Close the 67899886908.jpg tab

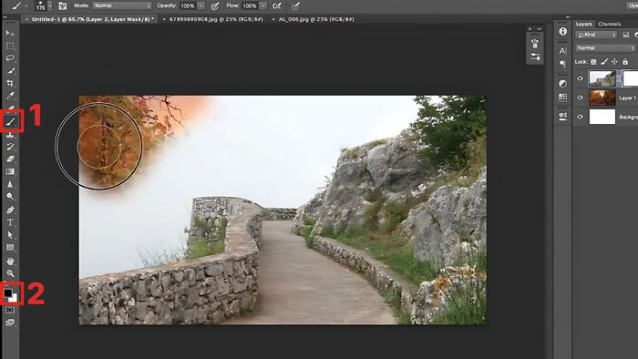[x=164, y=19]
